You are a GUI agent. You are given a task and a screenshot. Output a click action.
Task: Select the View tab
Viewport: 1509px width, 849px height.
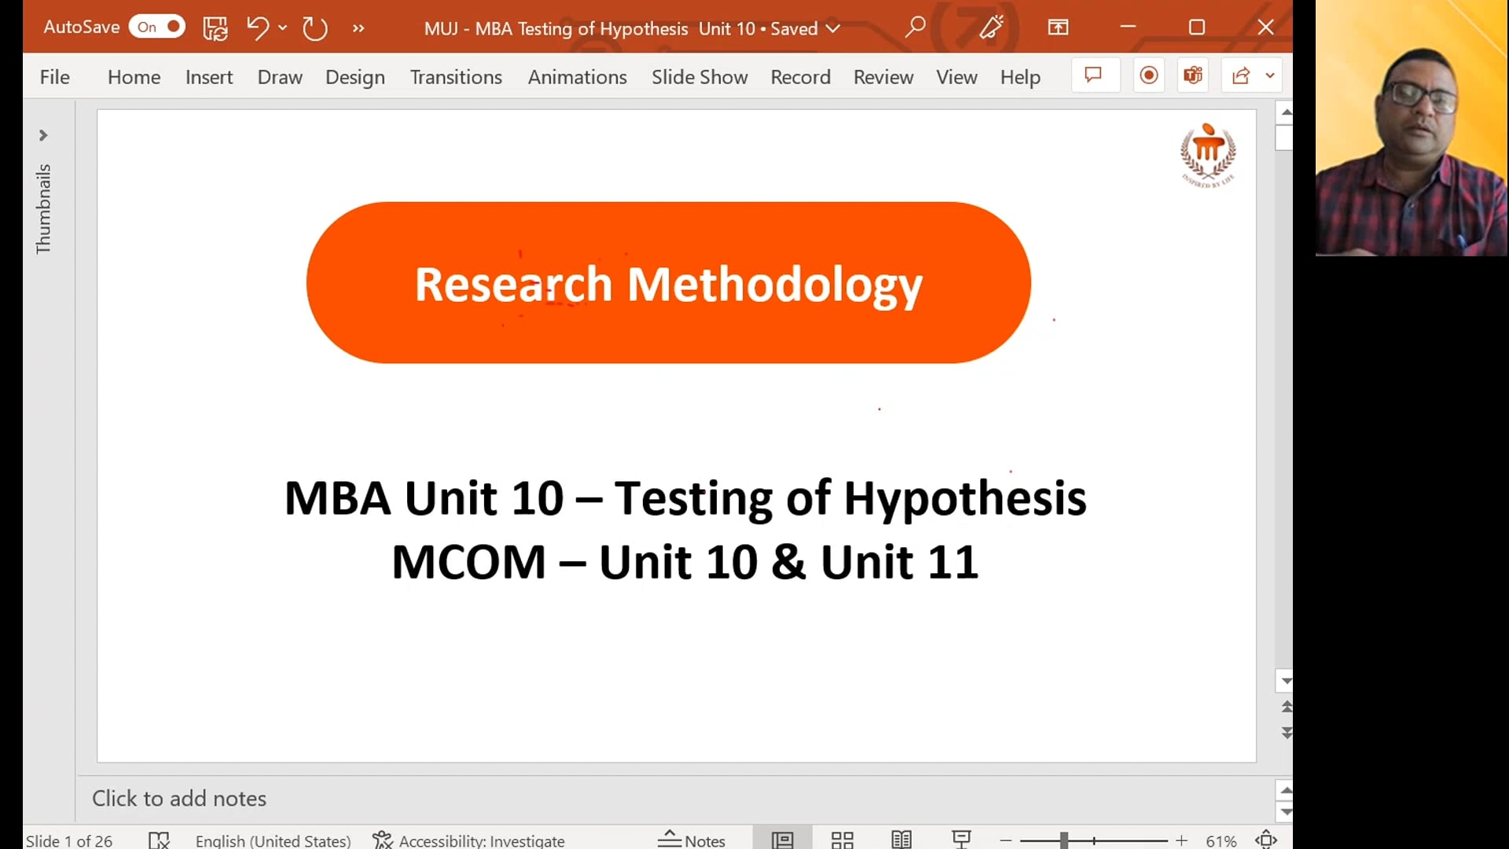pyautogui.click(x=956, y=77)
